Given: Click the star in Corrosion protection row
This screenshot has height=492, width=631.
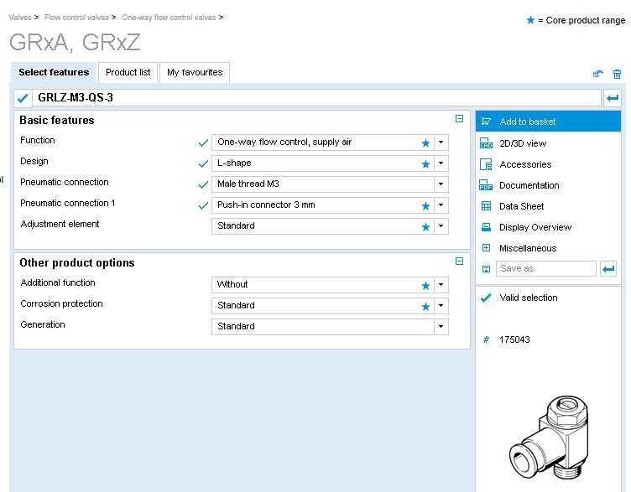Looking at the screenshot, I should [425, 306].
